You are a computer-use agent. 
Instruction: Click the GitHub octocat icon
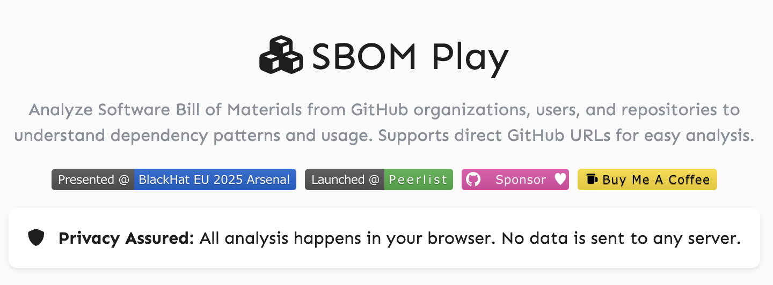click(473, 179)
